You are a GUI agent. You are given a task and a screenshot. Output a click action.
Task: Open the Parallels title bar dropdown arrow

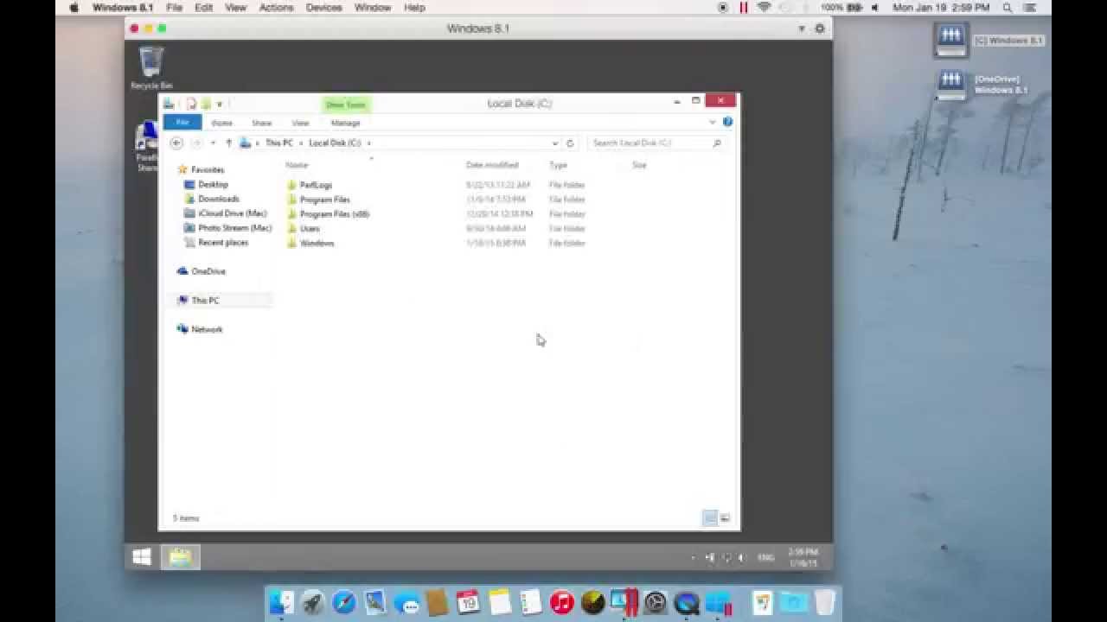(x=802, y=29)
